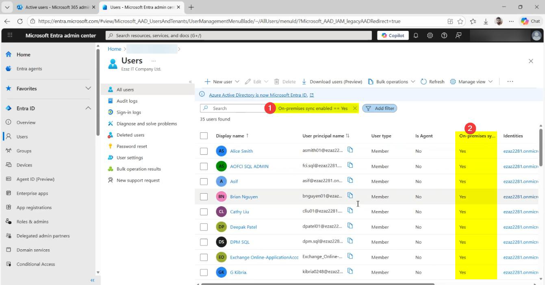Copy Cathy Liu's user principal name
545x285 pixels.
350,210
